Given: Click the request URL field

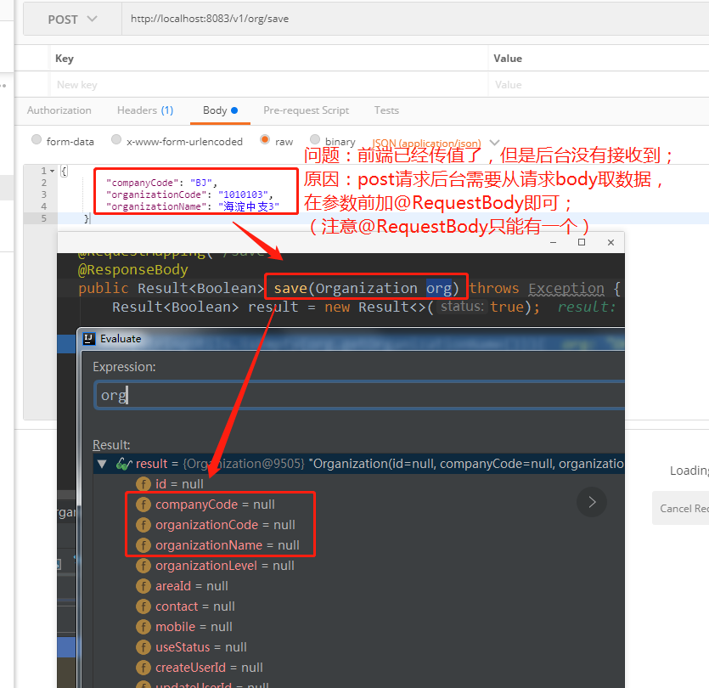Looking at the screenshot, I should point(415,19).
